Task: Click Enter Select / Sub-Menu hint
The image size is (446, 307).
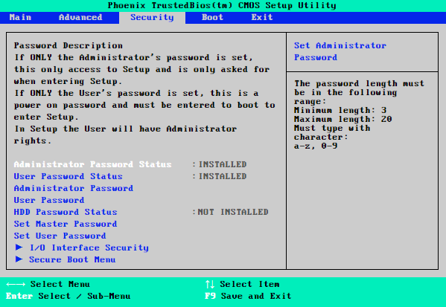Action: tap(69, 296)
